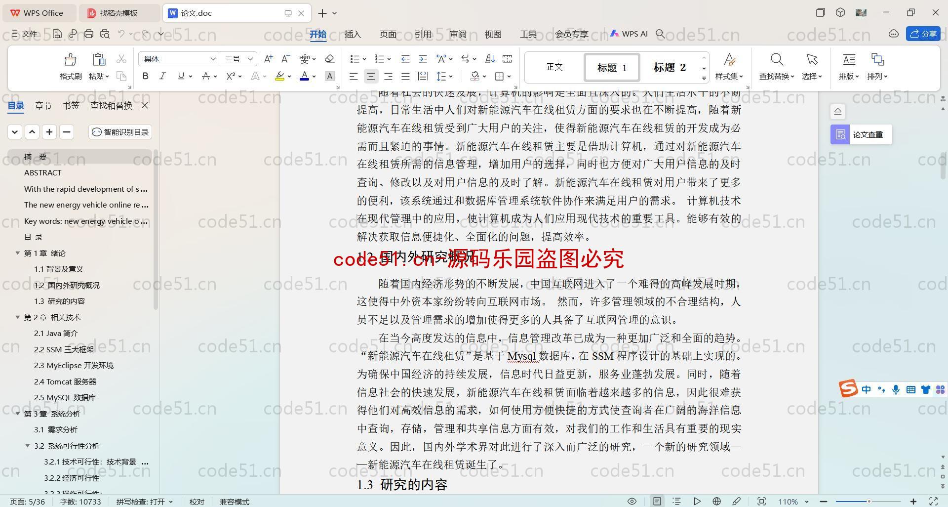Click the new tab plus button
948x507 pixels.
coord(322,13)
